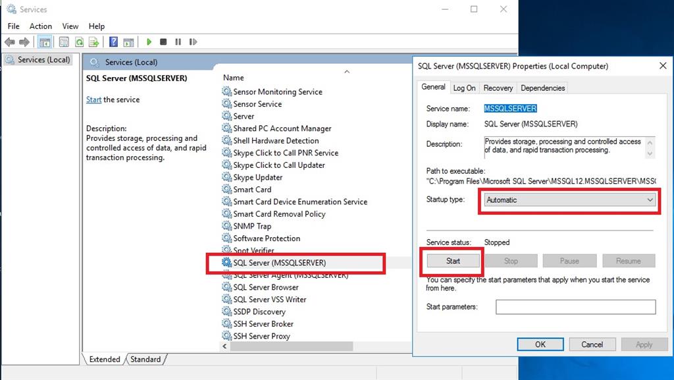Click the gear icon beside SSDP Discovery
The image size is (674, 380).
point(226,312)
